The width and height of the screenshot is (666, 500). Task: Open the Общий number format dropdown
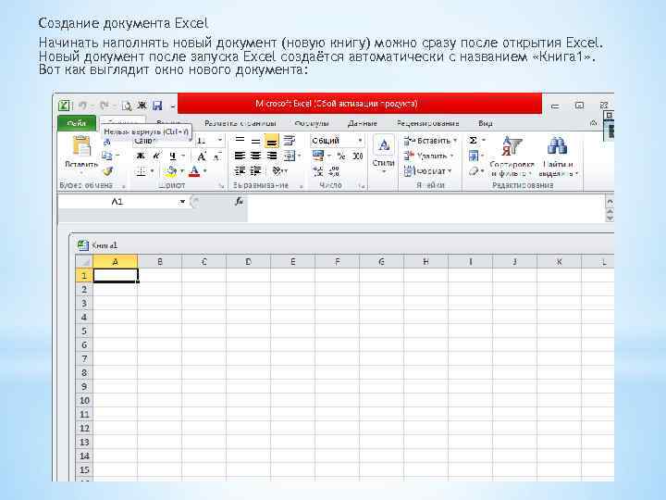click(x=360, y=141)
